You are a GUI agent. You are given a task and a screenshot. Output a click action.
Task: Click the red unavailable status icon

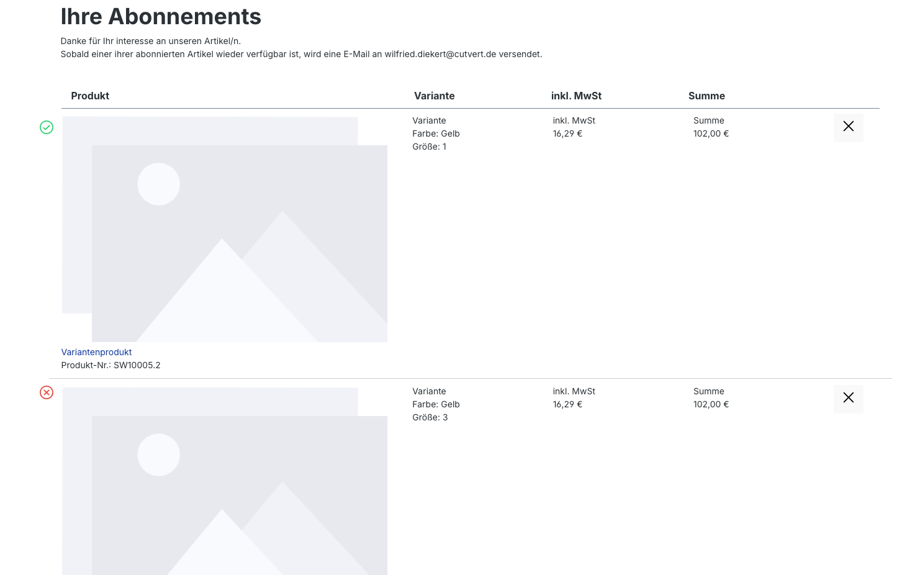coord(47,392)
